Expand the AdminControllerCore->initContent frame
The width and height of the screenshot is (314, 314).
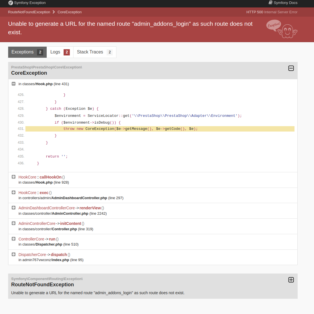tap(14, 223)
